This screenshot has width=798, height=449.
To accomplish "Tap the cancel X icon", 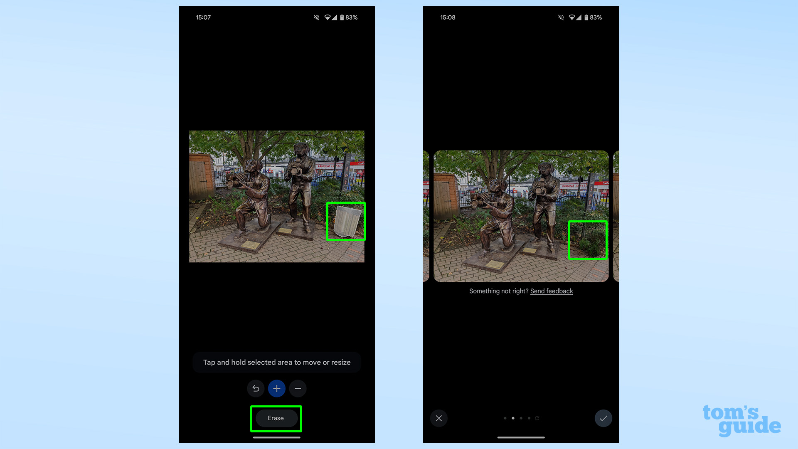I will pyautogui.click(x=439, y=418).
